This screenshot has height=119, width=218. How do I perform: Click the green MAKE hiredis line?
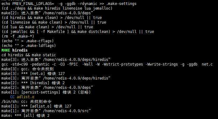pos(15,50)
